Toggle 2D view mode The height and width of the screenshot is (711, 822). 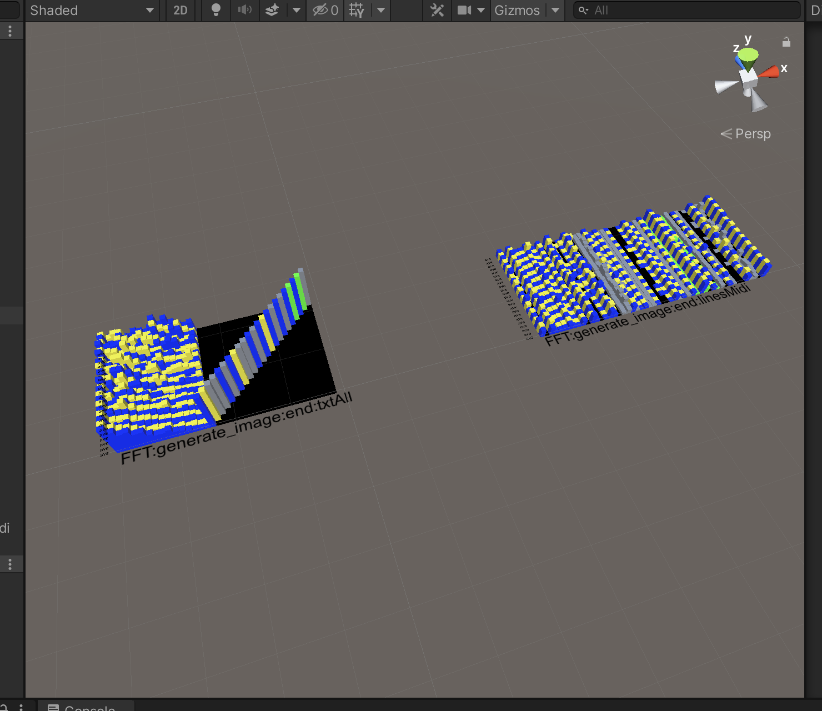[x=181, y=11]
